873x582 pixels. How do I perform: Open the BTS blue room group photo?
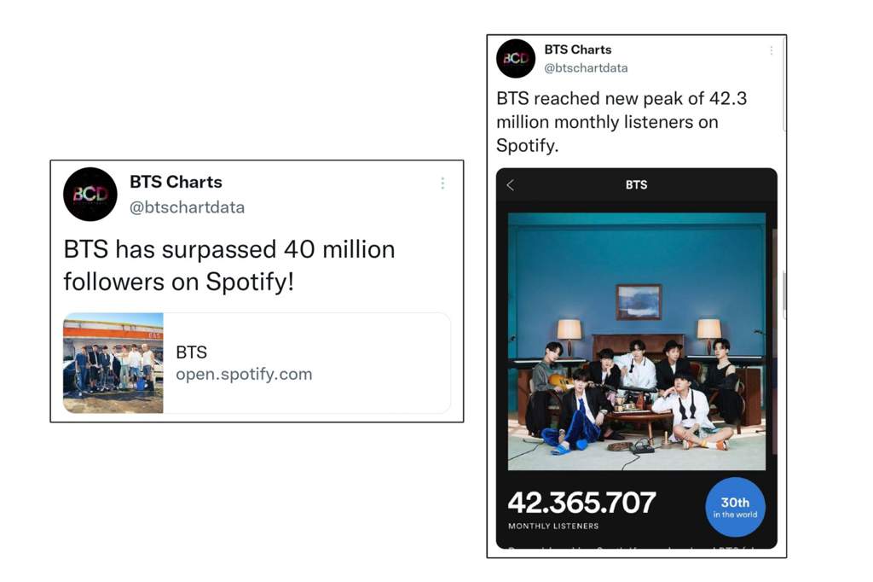636,341
